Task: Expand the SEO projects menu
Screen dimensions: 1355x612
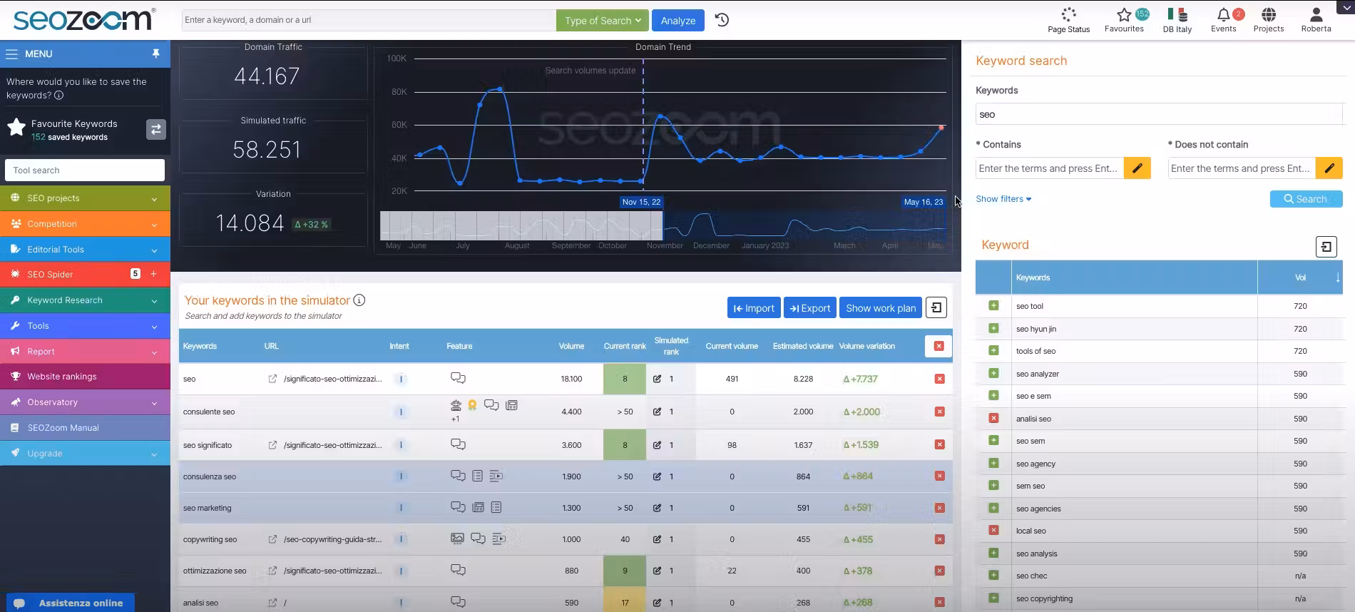Action: tap(85, 198)
